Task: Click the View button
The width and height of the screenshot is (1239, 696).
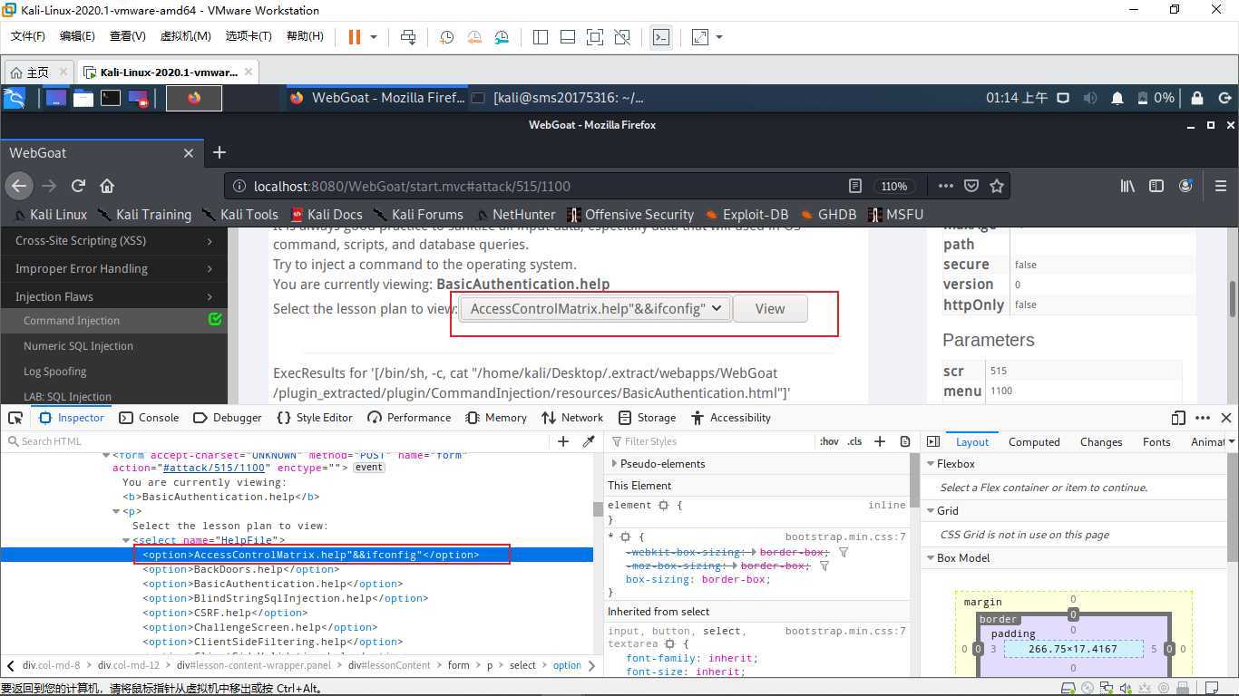Action: (x=770, y=308)
